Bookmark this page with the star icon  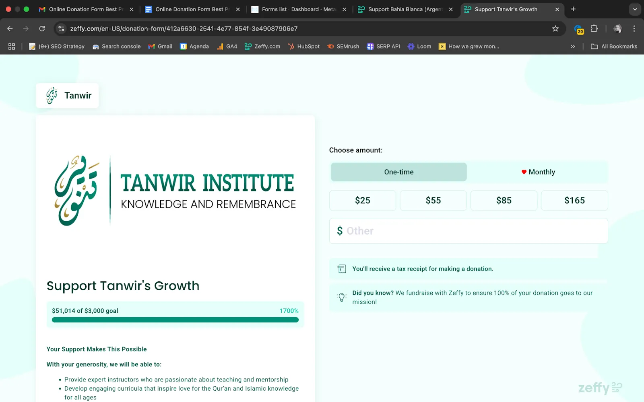(555, 29)
